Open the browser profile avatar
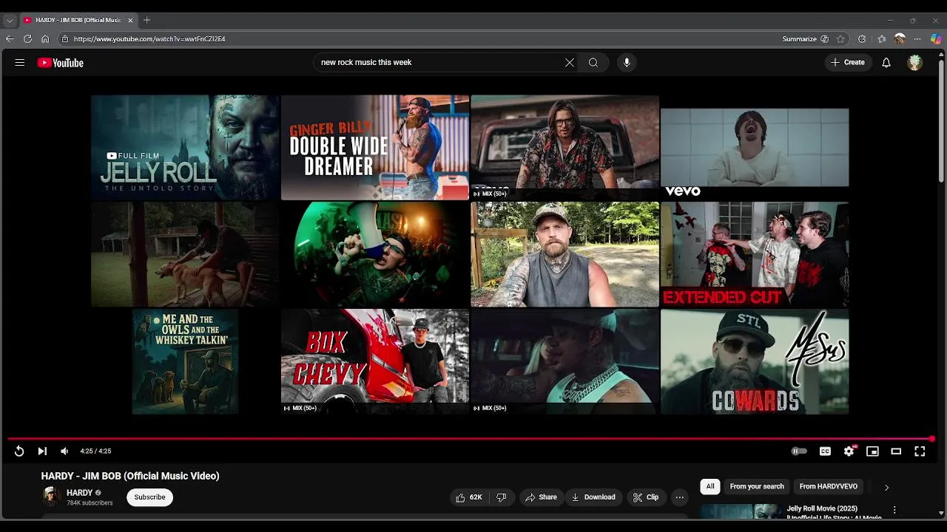The height and width of the screenshot is (532, 947). (900, 39)
